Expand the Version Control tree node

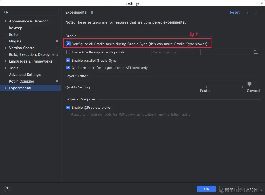[x=5, y=48]
